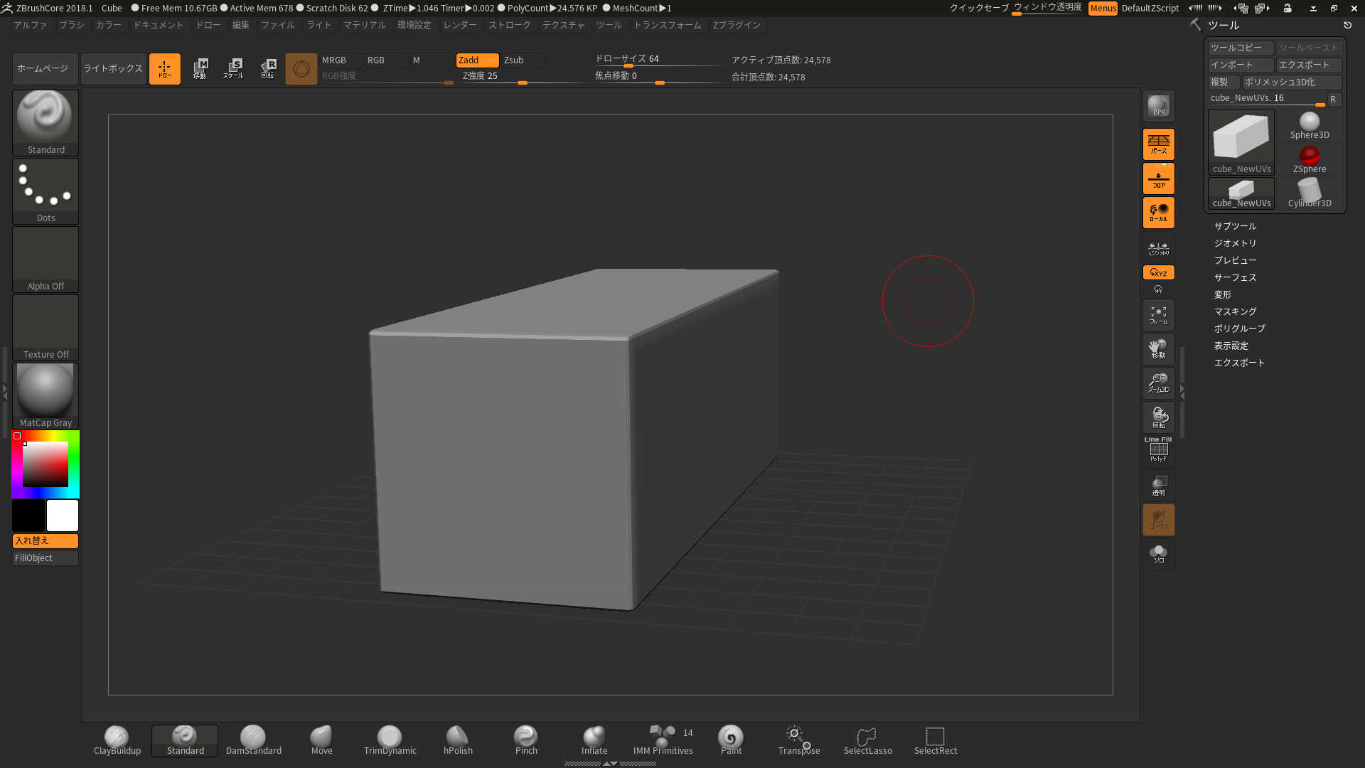Expand the 変形 panel section
The height and width of the screenshot is (768, 1365).
[1221, 294]
